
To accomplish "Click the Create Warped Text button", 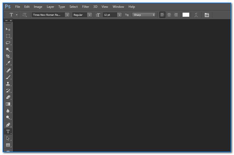I will point(196,15).
